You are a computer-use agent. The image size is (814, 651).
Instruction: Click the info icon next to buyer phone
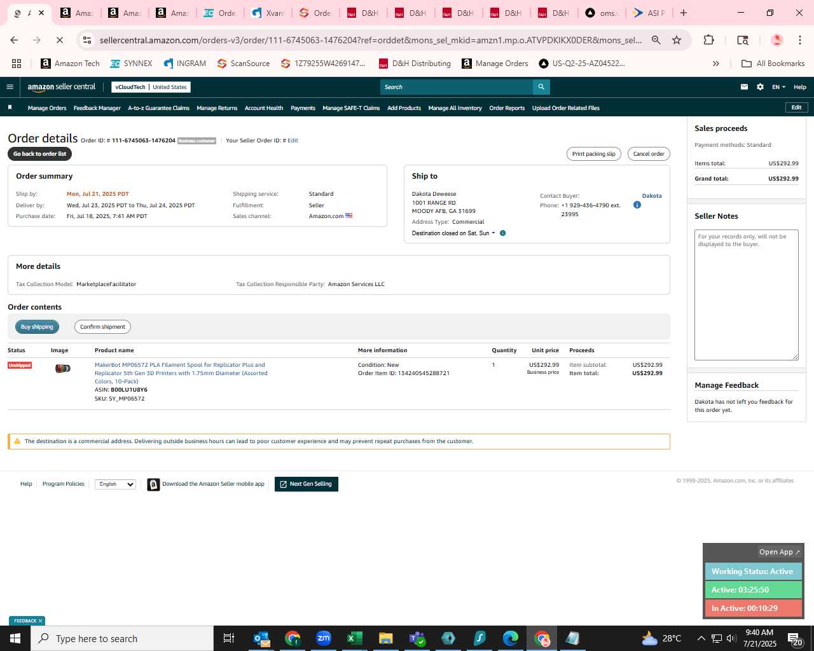637,205
